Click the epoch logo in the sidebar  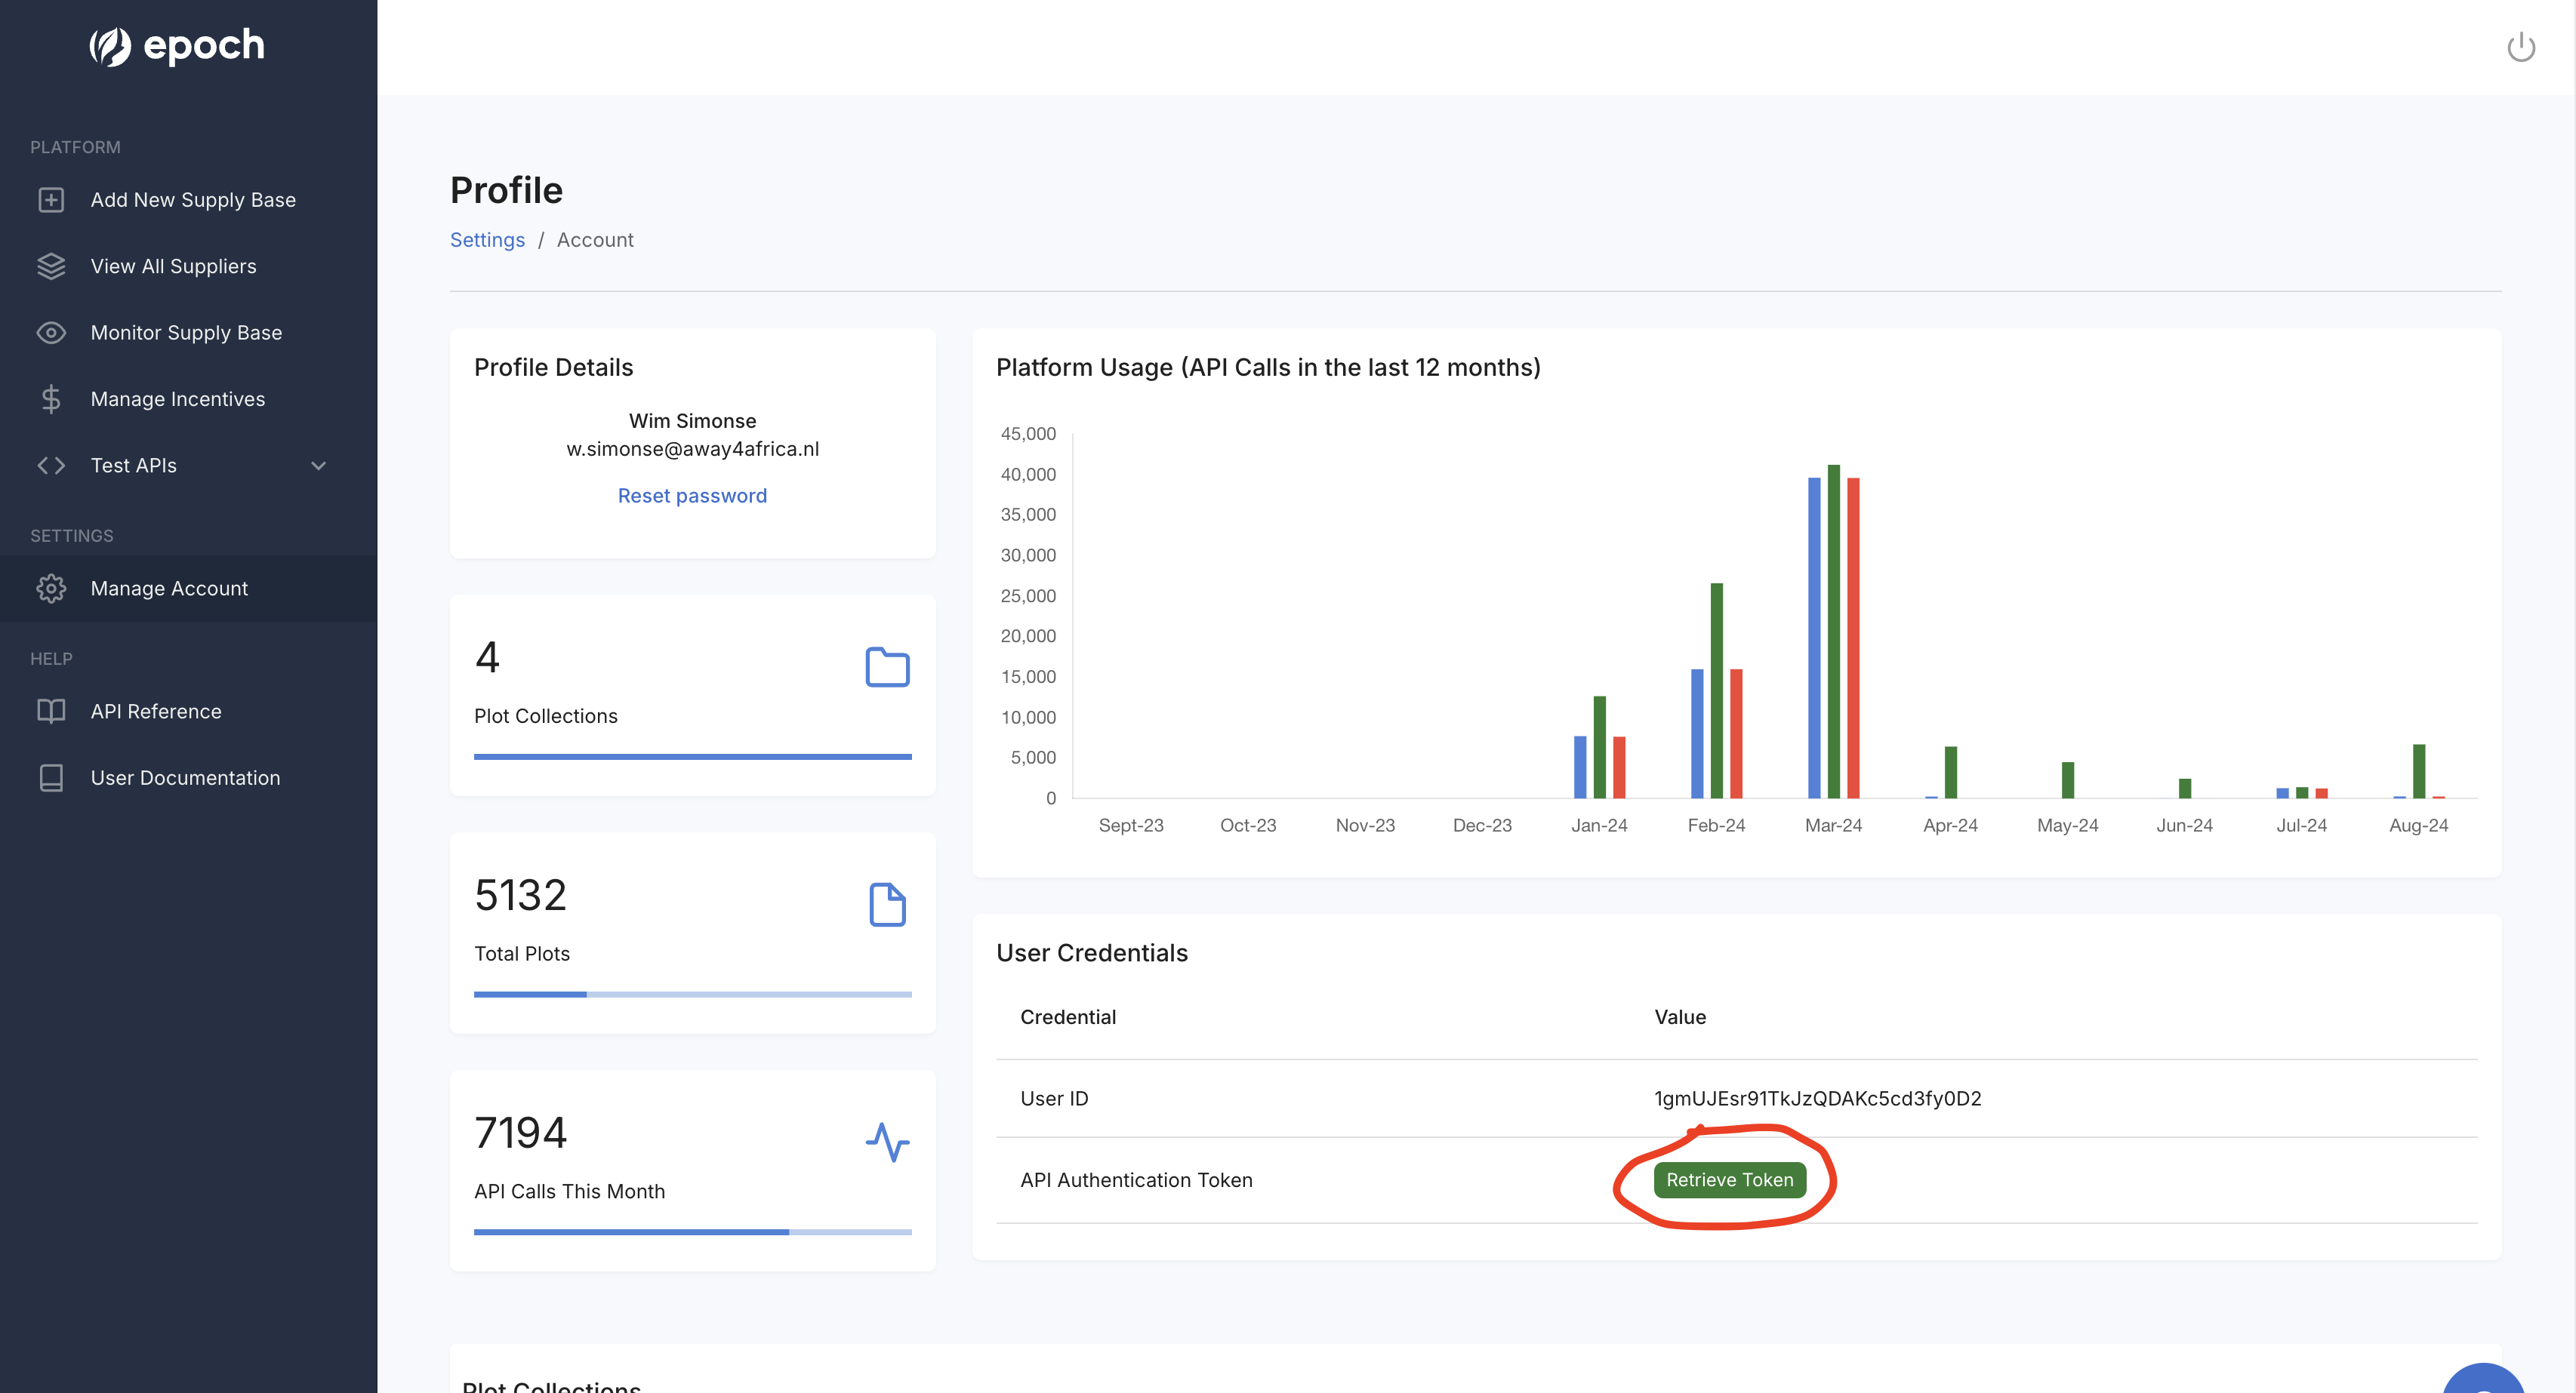pos(177,46)
